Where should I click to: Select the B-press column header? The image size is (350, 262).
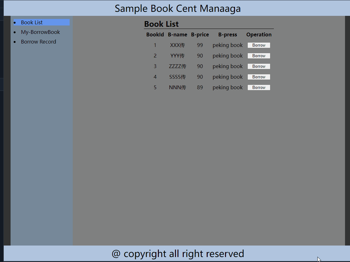[x=228, y=34]
